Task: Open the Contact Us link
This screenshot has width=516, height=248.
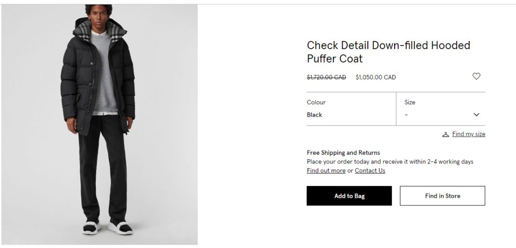Action: 370,171
